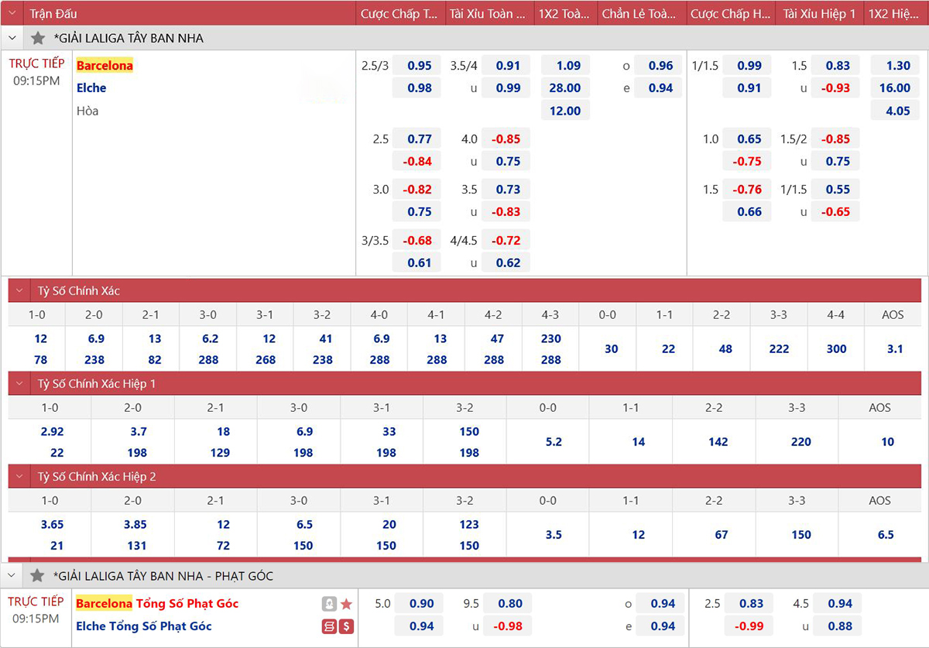Collapse the main La Liga Tây Ban Nha league group
Screen dimensions: 929x648
pos(12,38)
